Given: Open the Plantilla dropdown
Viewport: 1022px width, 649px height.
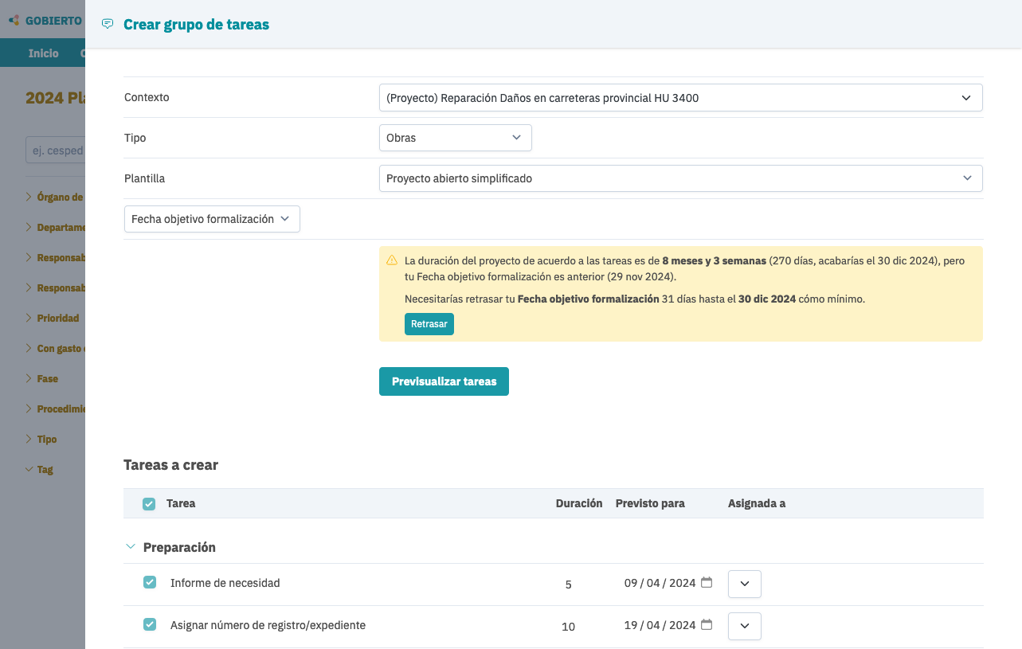Looking at the screenshot, I should (x=680, y=178).
